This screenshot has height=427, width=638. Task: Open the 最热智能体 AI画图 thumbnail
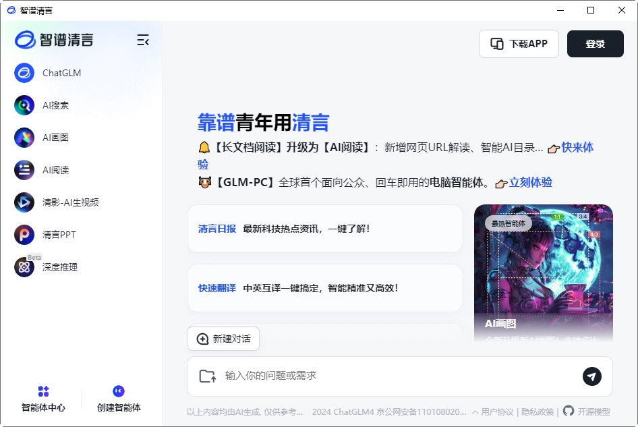click(x=543, y=273)
